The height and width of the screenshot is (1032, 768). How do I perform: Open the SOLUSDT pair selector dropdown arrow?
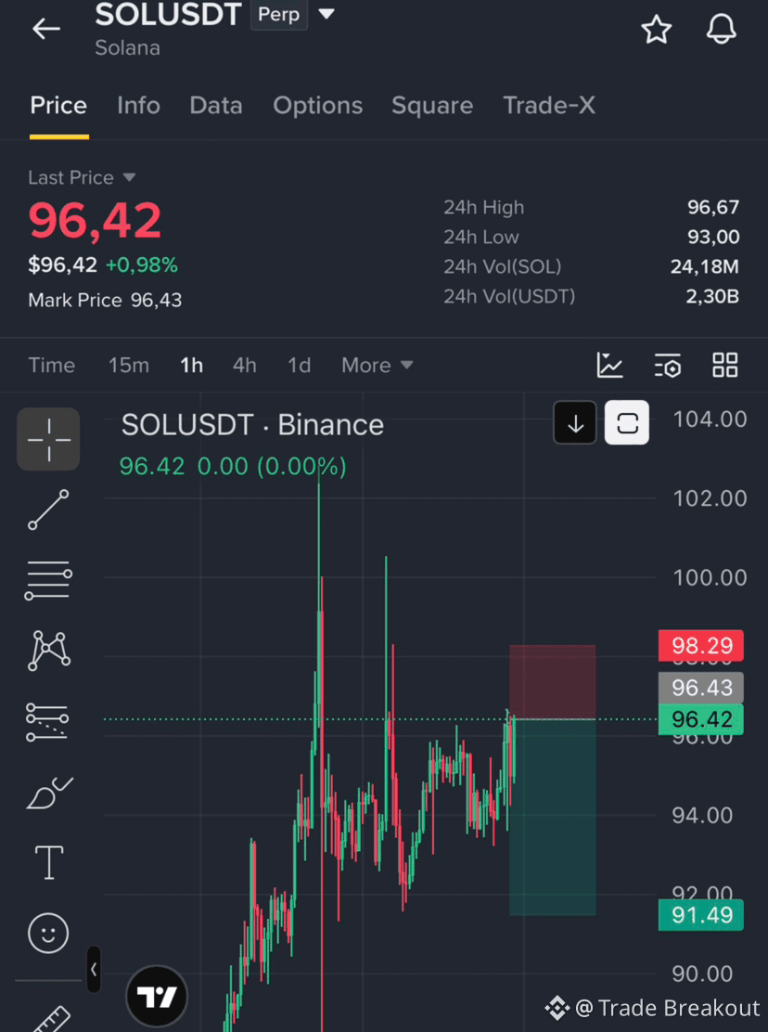[x=326, y=14]
